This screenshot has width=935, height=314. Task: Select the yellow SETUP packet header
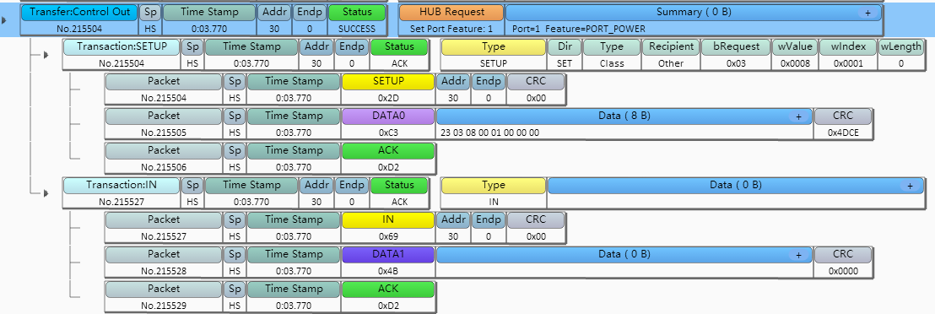click(387, 81)
